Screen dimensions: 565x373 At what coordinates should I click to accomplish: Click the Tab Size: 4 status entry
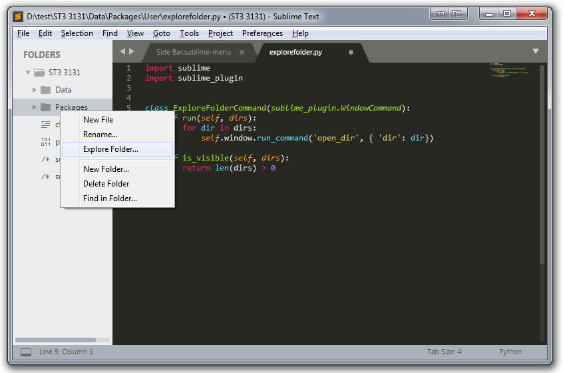[x=444, y=352]
